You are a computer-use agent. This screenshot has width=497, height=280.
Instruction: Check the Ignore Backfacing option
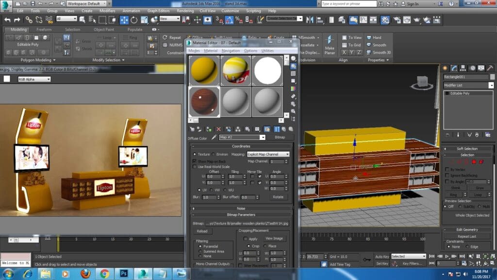(x=447, y=175)
